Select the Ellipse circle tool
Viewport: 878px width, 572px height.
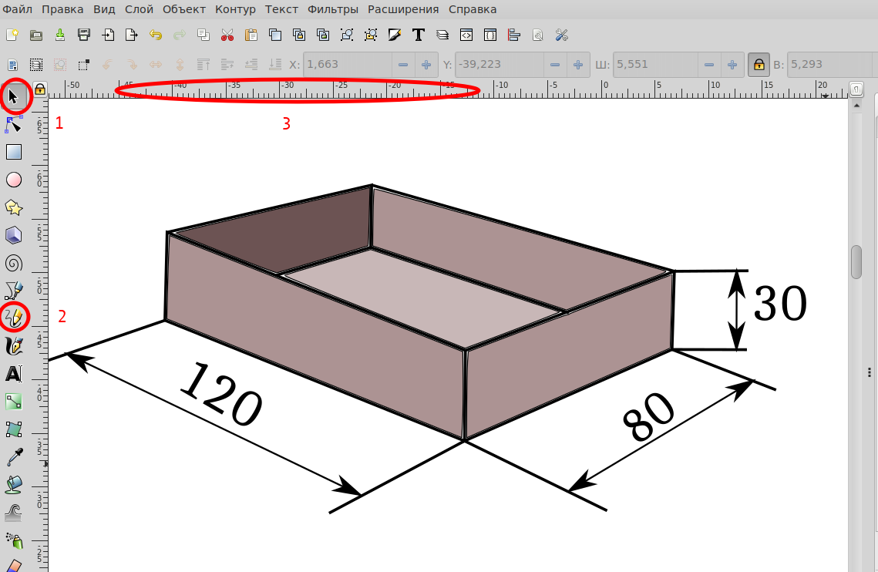(x=13, y=180)
